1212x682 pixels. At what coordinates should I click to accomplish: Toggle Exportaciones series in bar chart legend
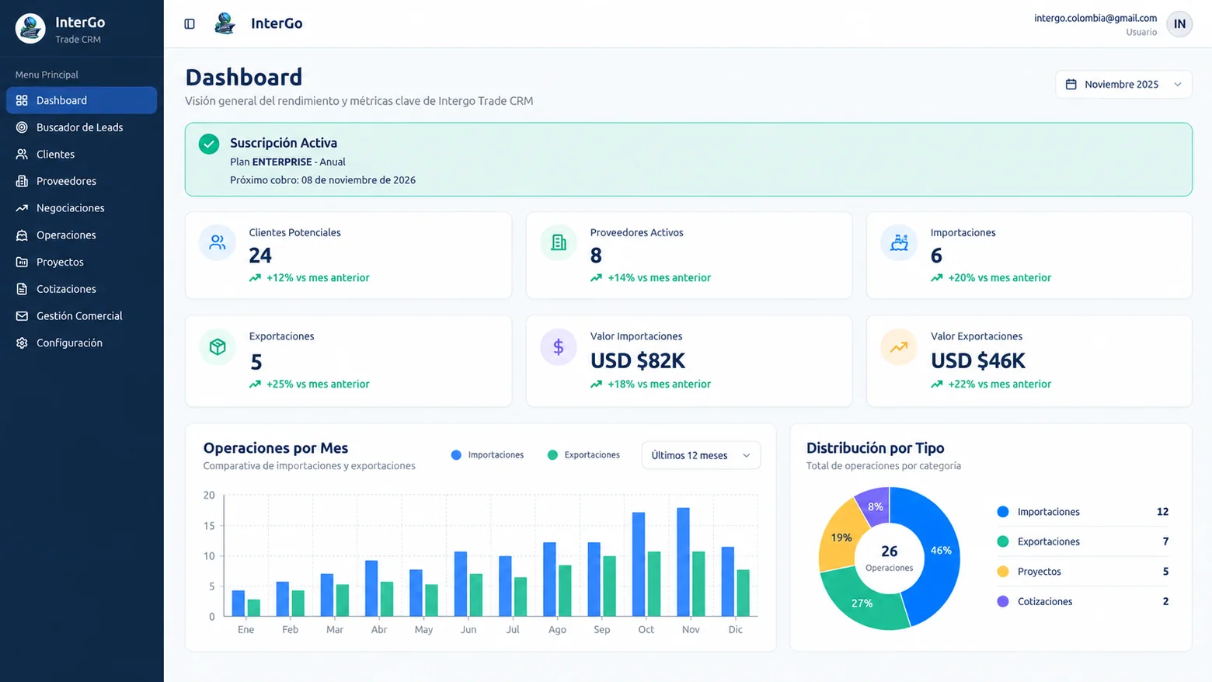click(583, 455)
